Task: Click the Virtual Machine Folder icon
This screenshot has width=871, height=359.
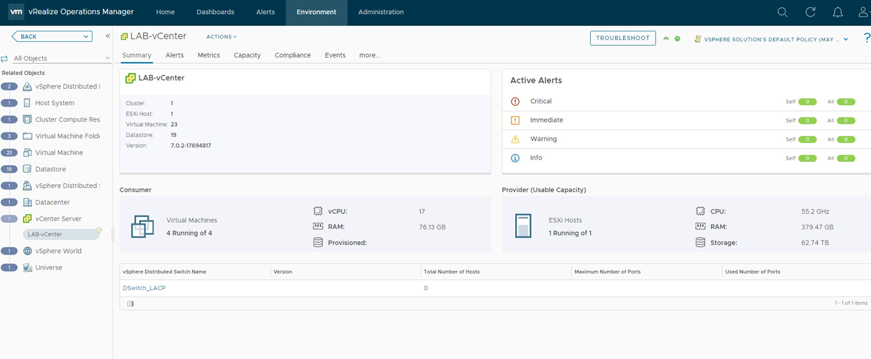Action: click(27, 136)
